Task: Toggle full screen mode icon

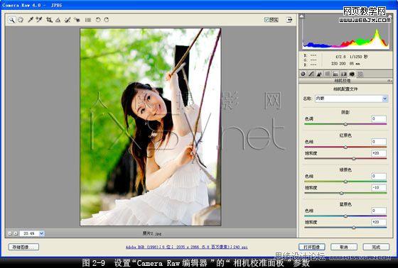Action: pyautogui.click(x=289, y=20)
